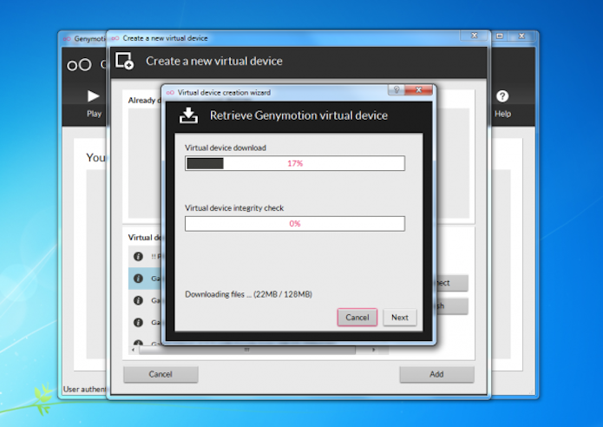Click the info icon on highlighted device row
The width and height of the screenshot is (603, 427).
click(x=138, y=278)
